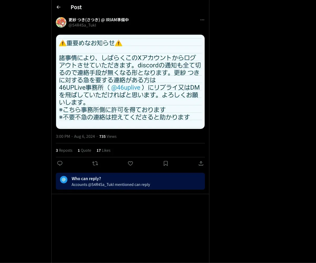
Task: Click the blue @ icon in reply notice
Action: tap(64, 180)
